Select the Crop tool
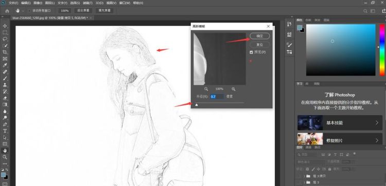Screen dimensions: 386x186 coord(5,52)
